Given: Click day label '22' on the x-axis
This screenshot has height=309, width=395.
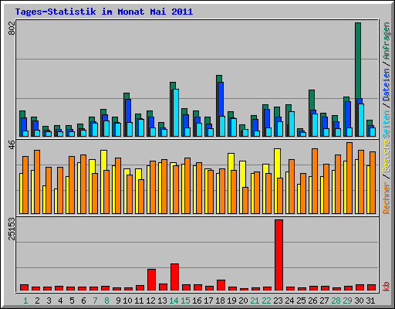Looking at the screenshot, I should click(266, 301).
